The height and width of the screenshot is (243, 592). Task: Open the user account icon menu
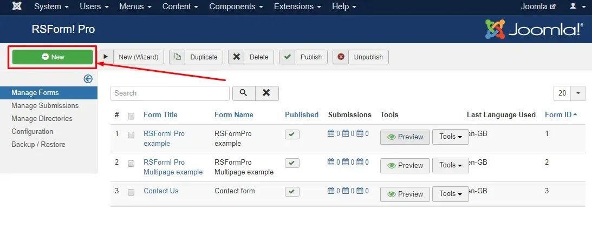[x=576, y=6]
